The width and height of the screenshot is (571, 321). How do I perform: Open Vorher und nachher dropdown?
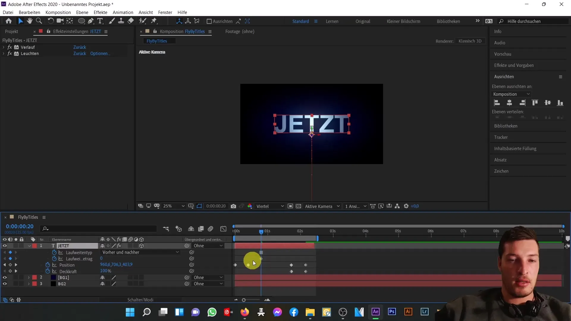(x=140, y=252)
